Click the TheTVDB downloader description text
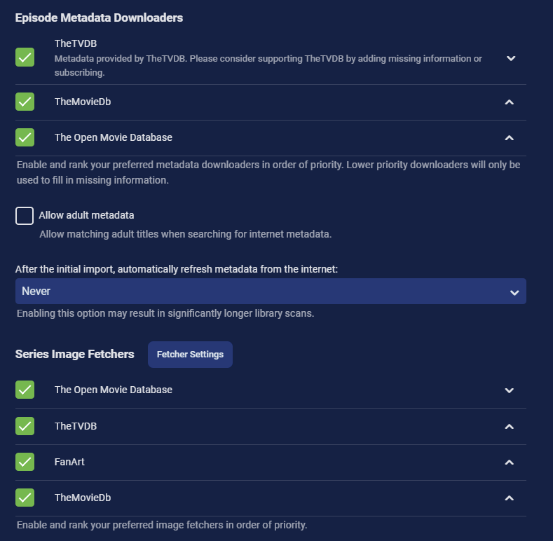This screenshot has width=553, height=541. pos(268,65)
